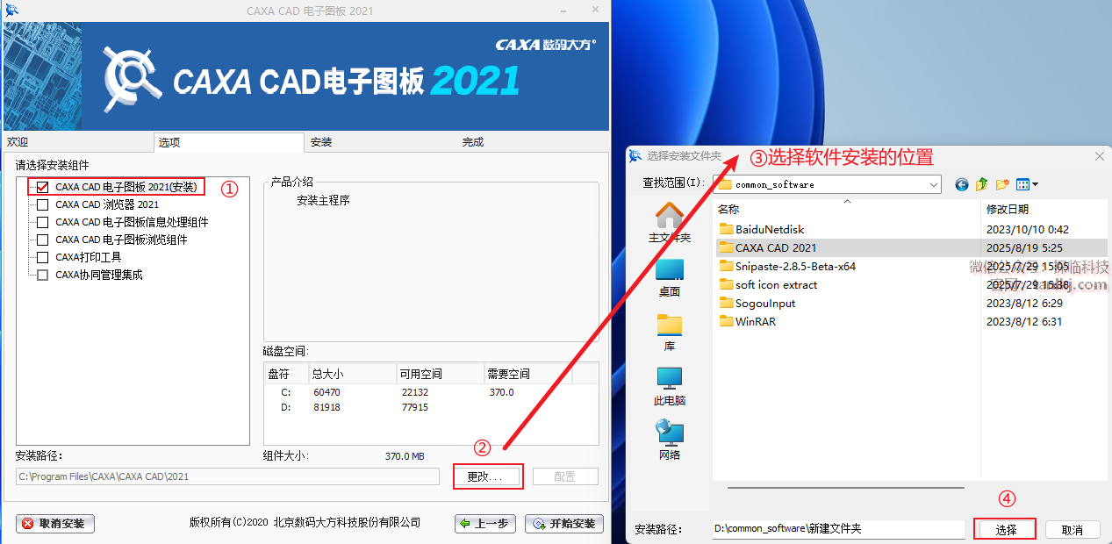Check CAXA CAD 电子图板 2021(安装) component
Screen dimensions: 1112x544
coord(42,187)
